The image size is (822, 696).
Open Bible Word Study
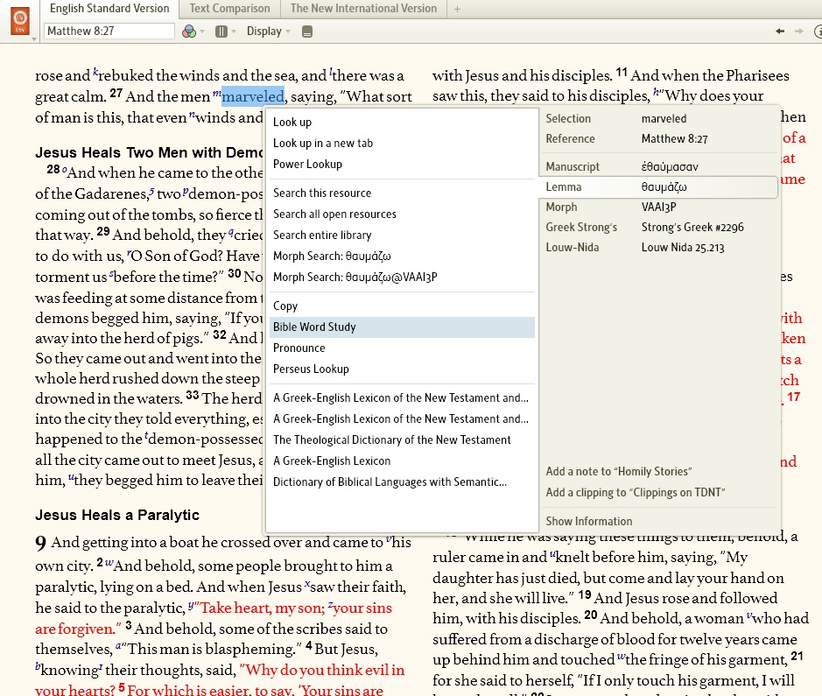pyautogui.click(x=401, y=327)
